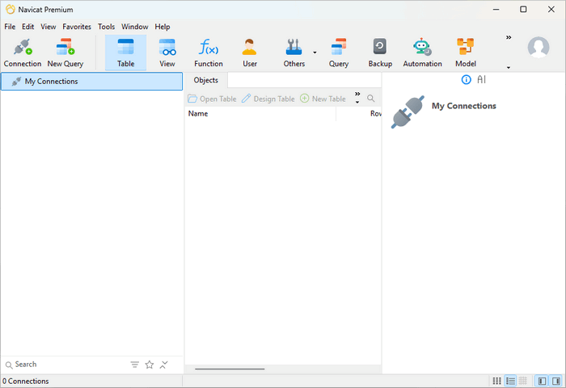Click the Connection toolbar icon
This screenshot has height=388, width=566.
(x=23, y=53)
